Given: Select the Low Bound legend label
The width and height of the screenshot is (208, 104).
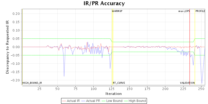Looking at the screenshot, I should pos(113,101).
